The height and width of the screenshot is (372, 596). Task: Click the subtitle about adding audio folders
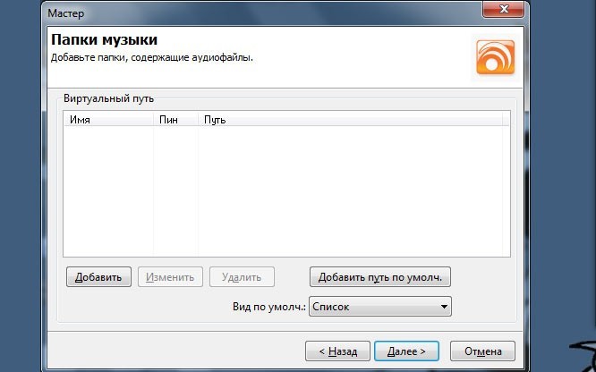coord(151,57)
